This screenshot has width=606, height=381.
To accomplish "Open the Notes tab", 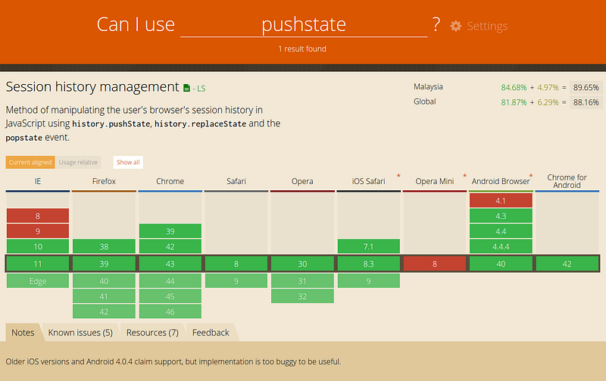I will [23, 333].
